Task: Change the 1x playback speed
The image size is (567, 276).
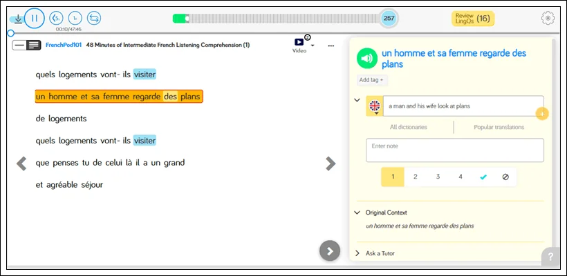Action: point(75,18)
